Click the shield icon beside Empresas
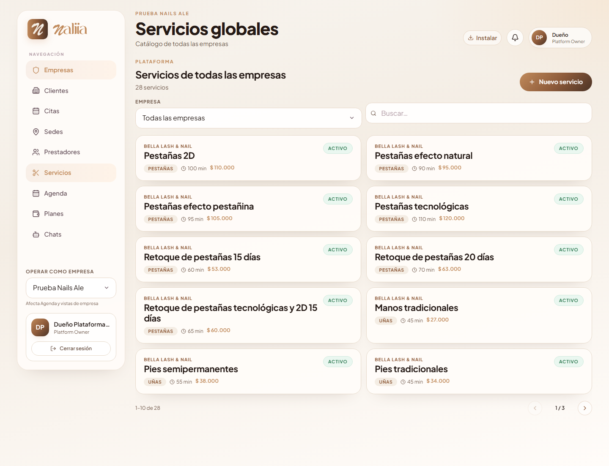 [x=36, y=70]
